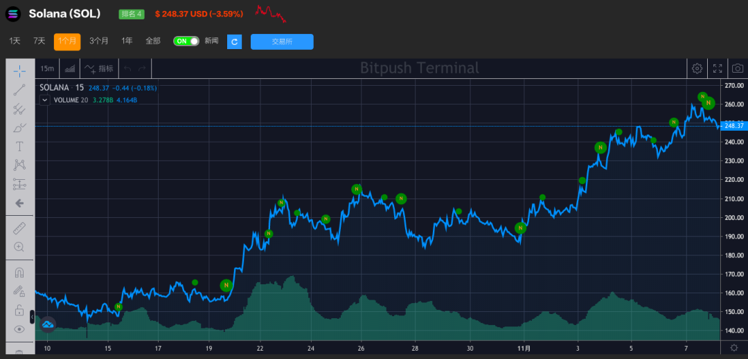Click the Solana logo icon

[x=13, y=14]
